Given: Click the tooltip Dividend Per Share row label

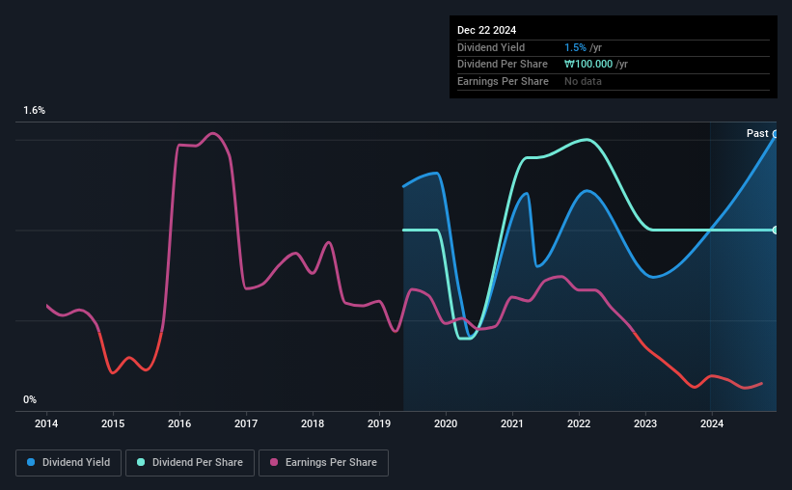Looking at the screenshot, I should click(x=502, y=65).
